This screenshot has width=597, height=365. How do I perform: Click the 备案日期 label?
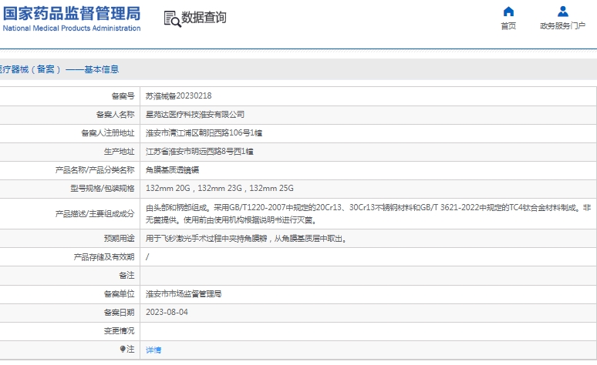point(120,313)
